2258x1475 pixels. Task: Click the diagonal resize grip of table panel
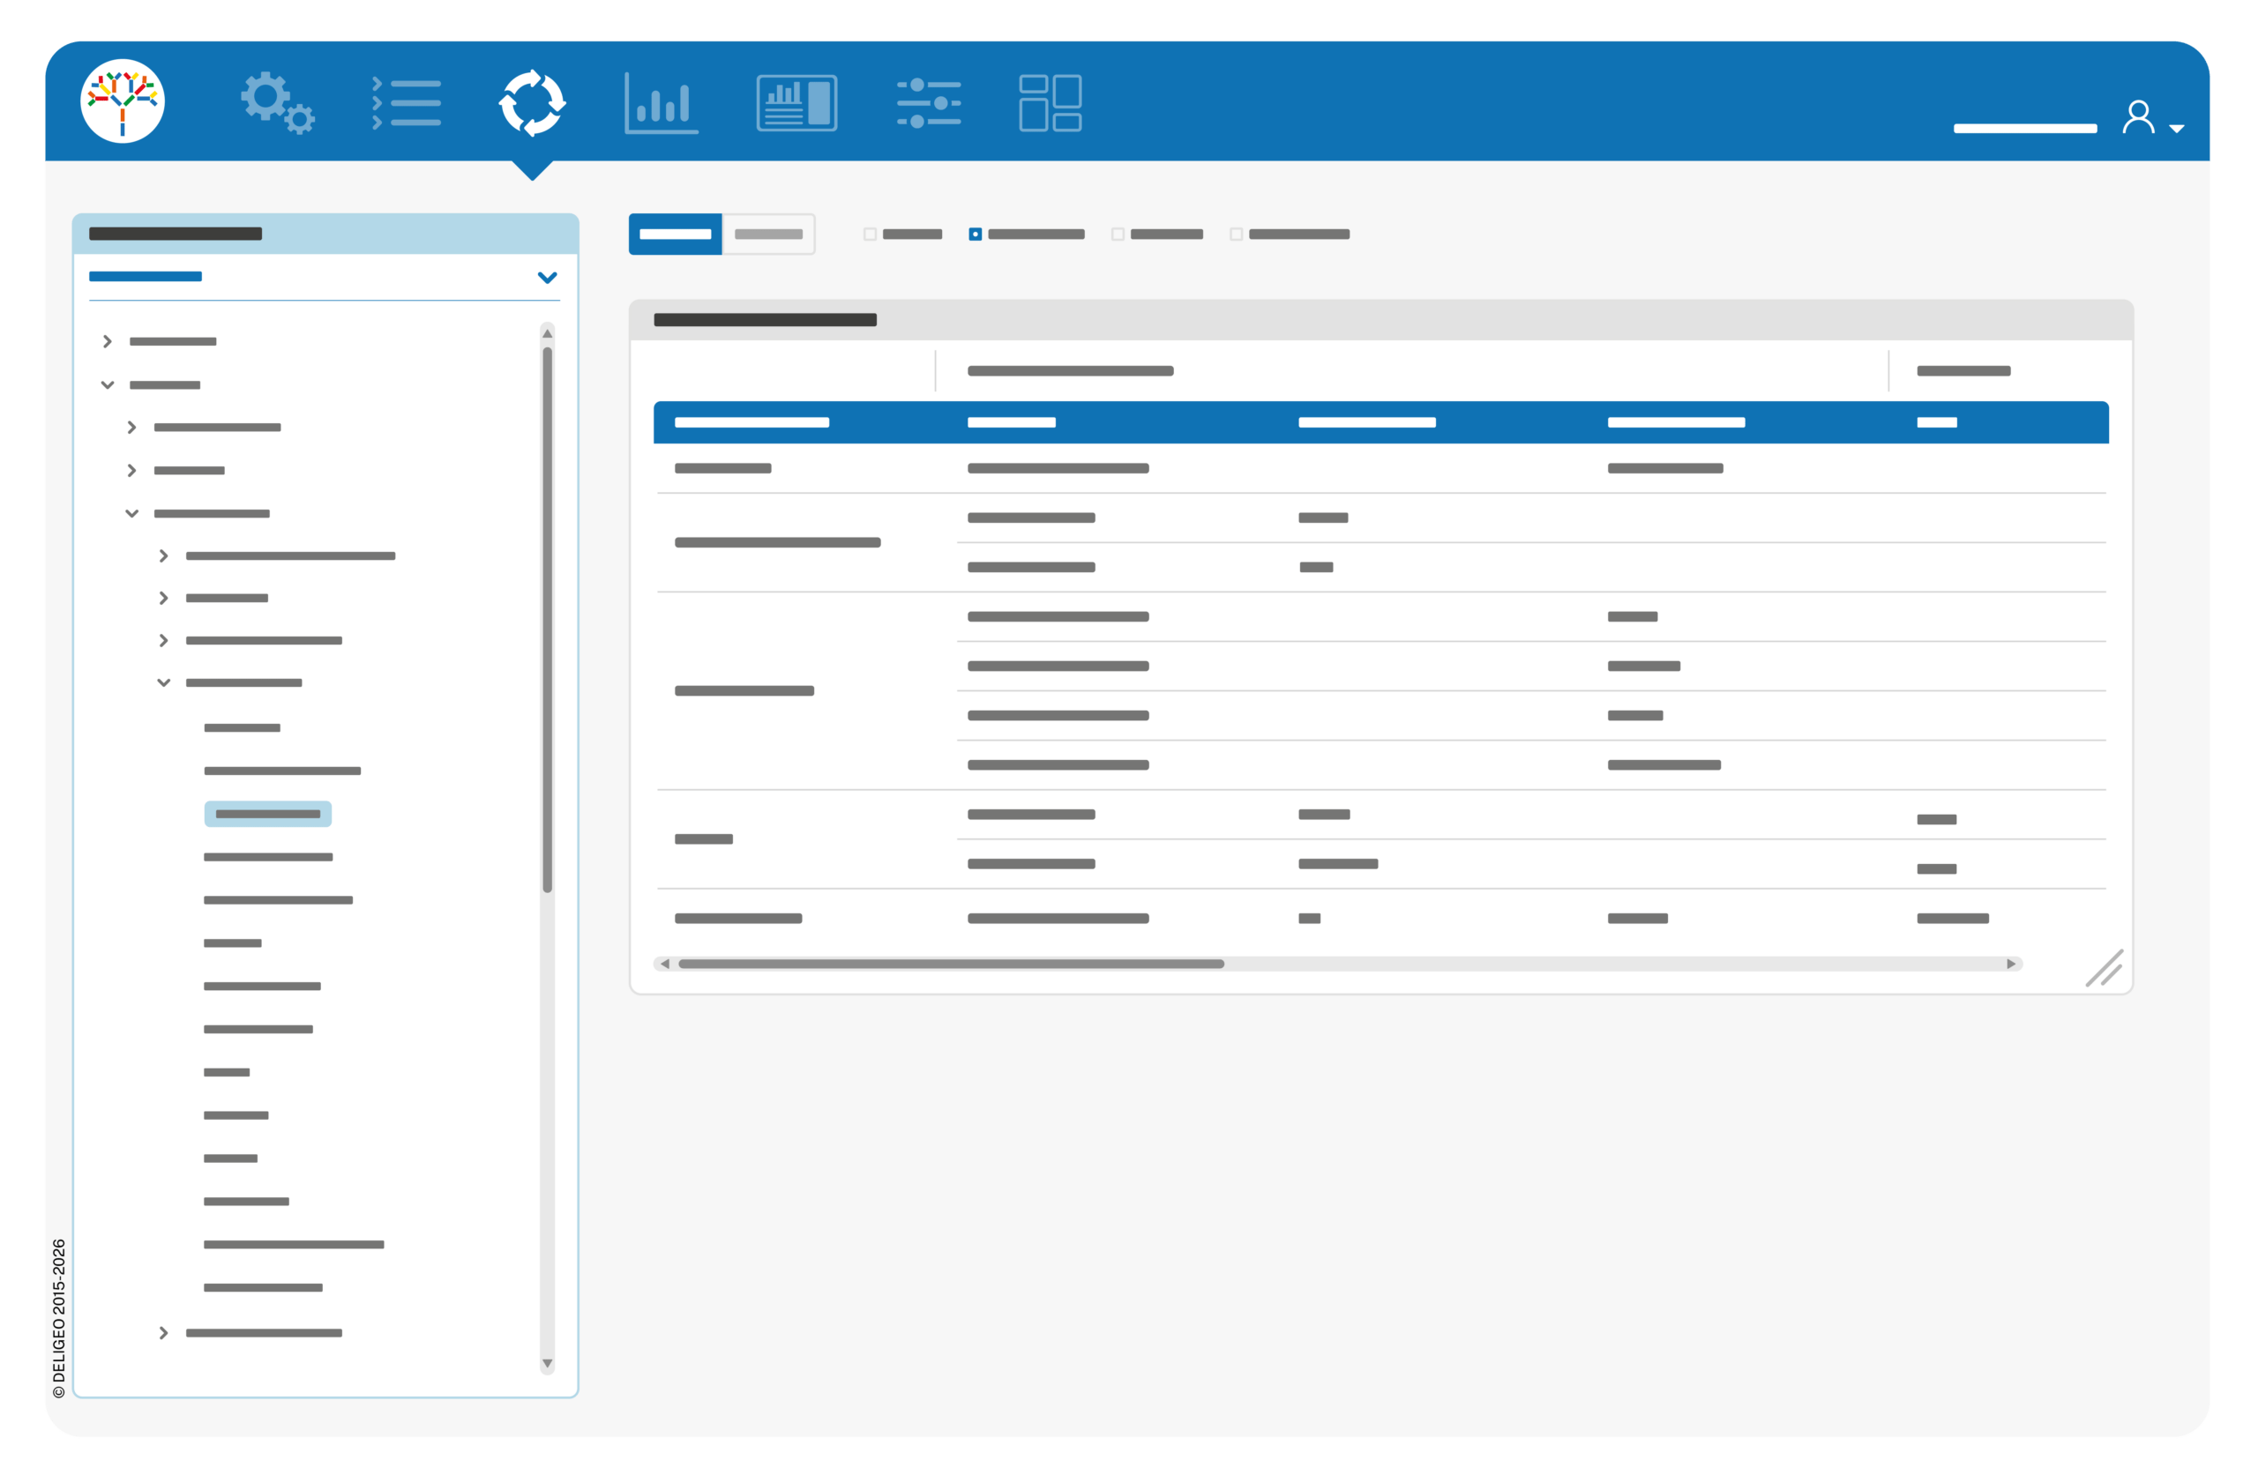[2104, 968]
